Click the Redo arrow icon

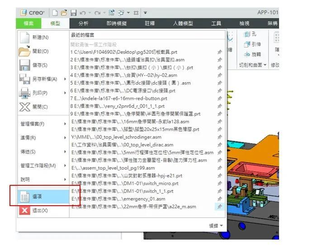click(x=97, y=13)
